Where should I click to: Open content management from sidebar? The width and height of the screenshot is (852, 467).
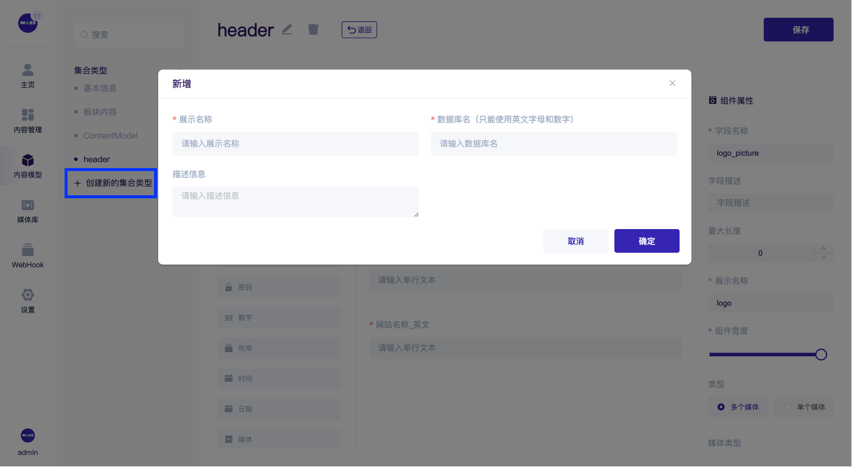(28, 115)
